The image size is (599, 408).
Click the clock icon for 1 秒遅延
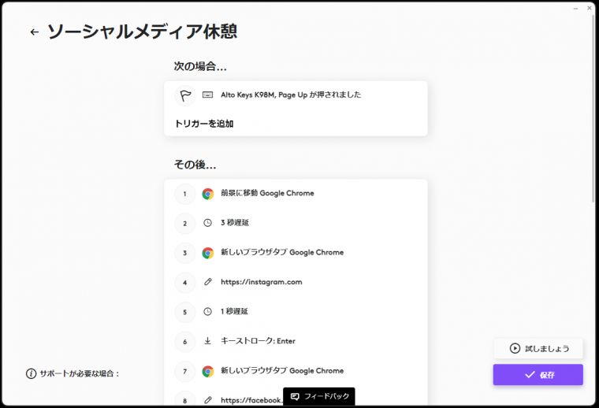[x=208, y=312]
